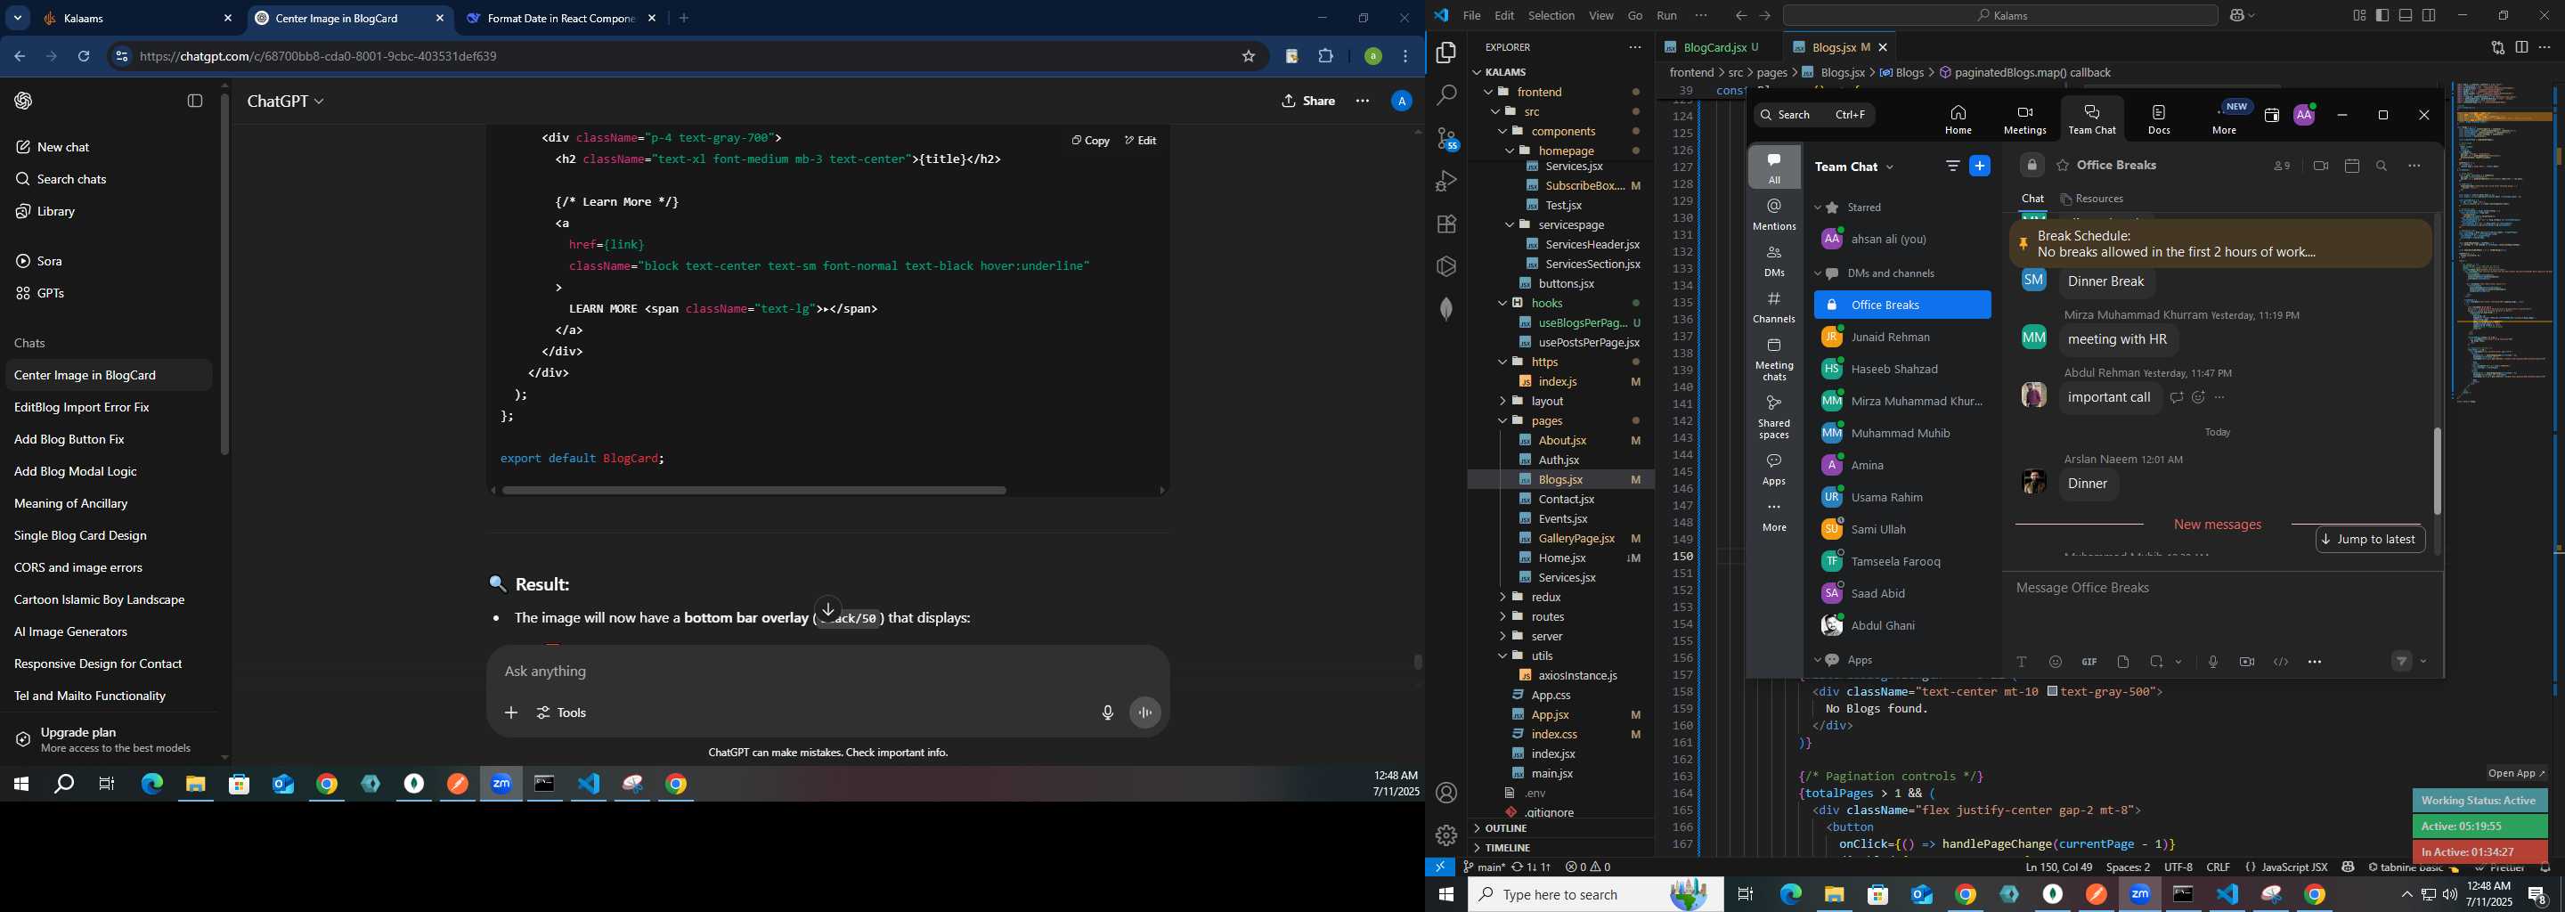Expand the TIMELINE section in VS Code

click(x=1508, y=848)
